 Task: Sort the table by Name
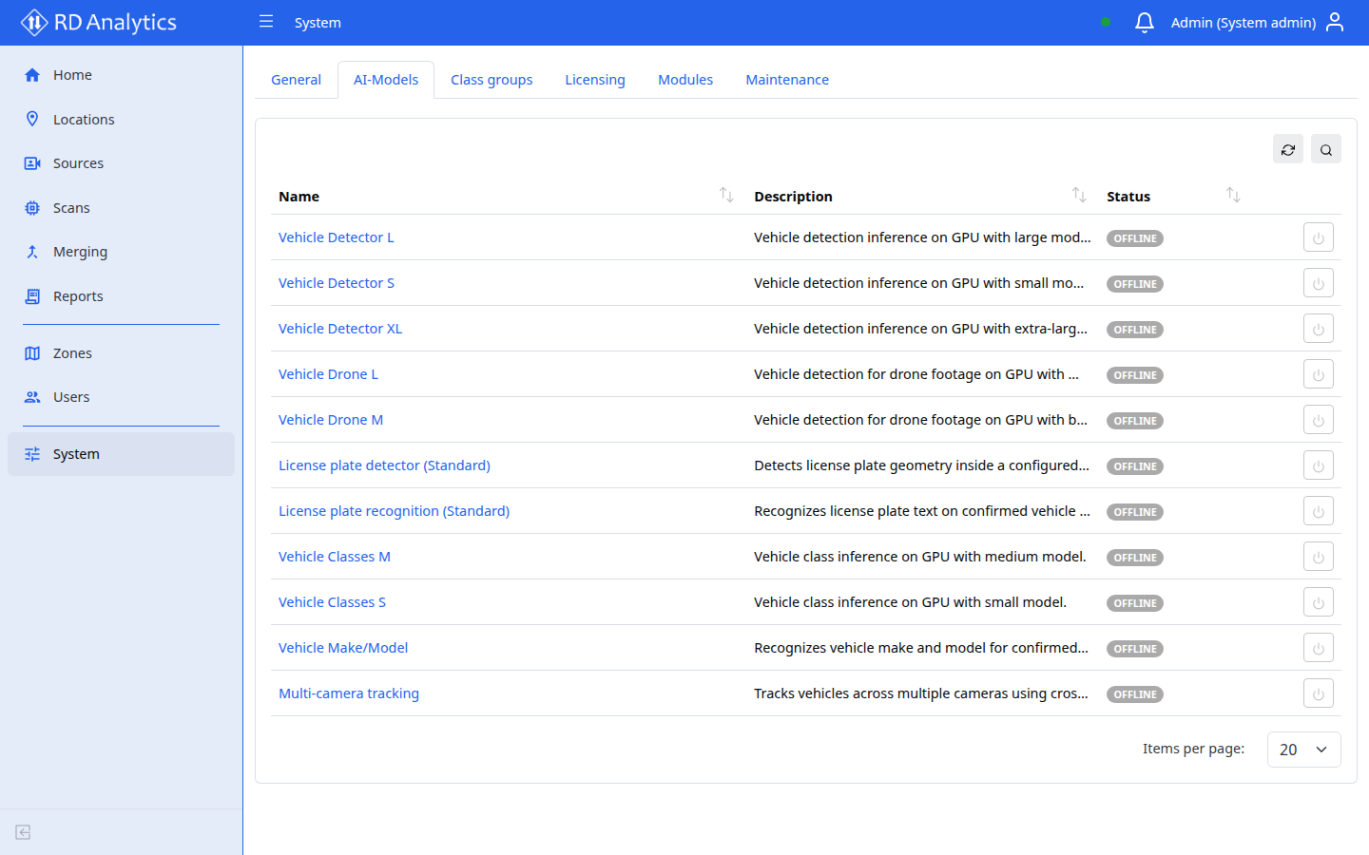coord(726,195)
